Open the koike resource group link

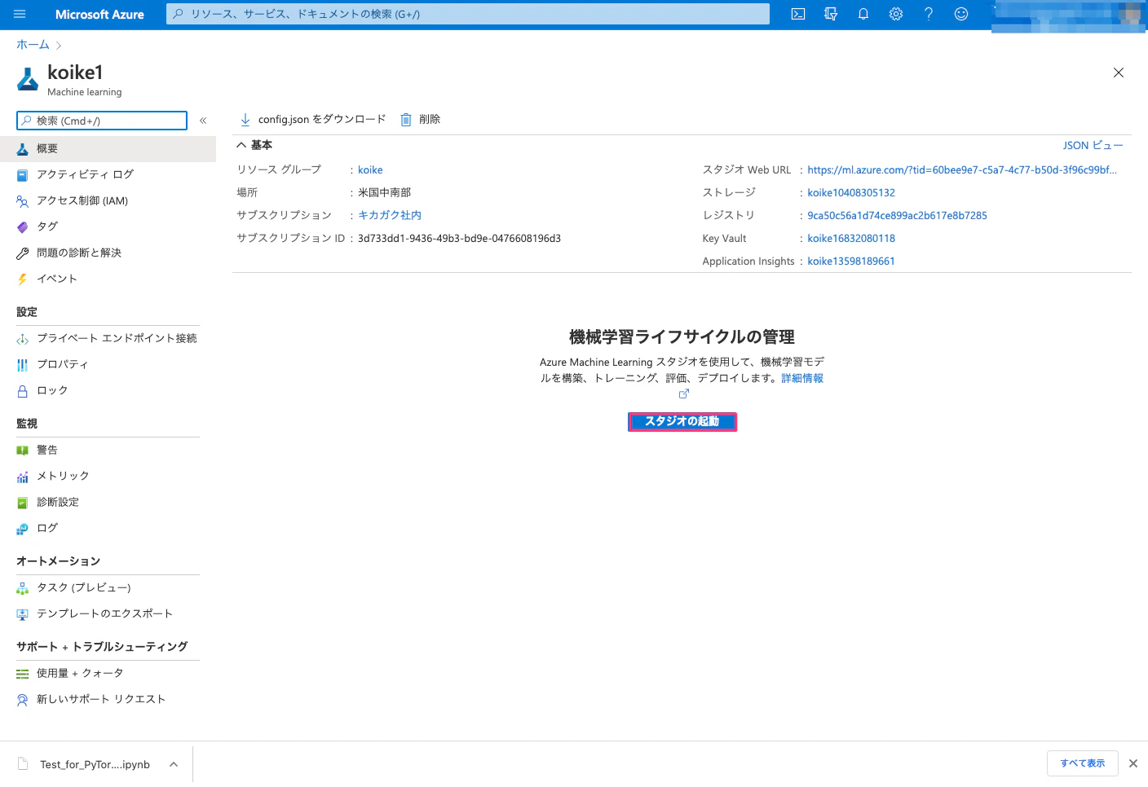coord(370,169)
